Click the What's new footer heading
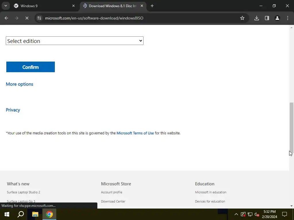294x220 pixels. [x=18, y=184]
